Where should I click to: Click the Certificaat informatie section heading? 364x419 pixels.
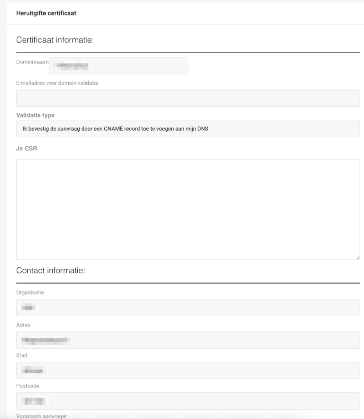point(56,40)
